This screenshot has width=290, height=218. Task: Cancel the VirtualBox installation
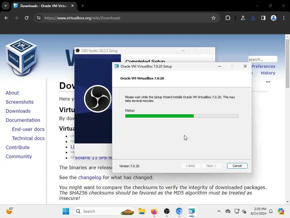237,166
